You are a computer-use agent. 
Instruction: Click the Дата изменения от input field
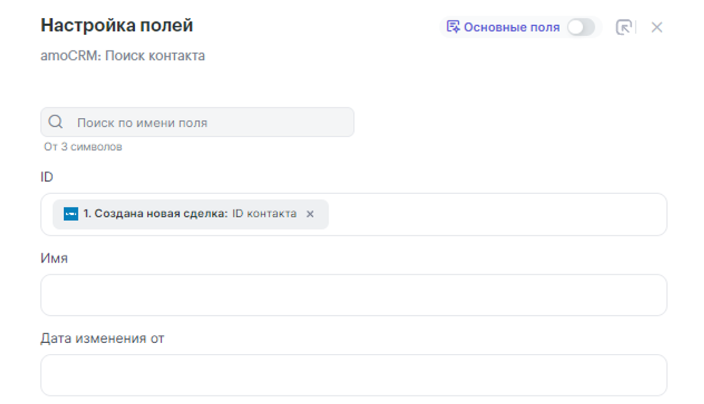click(353, 376)
